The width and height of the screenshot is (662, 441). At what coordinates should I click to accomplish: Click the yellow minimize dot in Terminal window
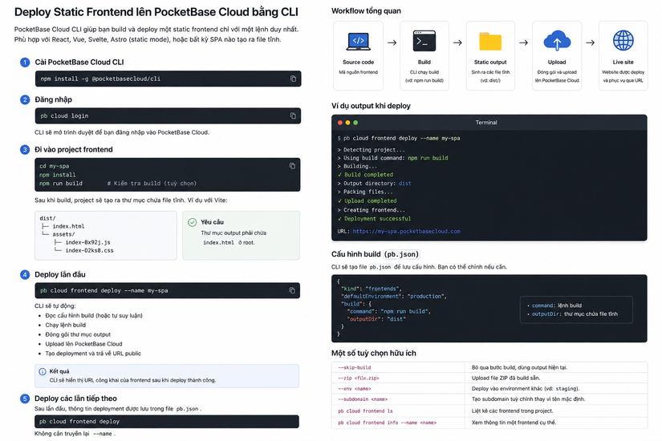tap(348, 123)
